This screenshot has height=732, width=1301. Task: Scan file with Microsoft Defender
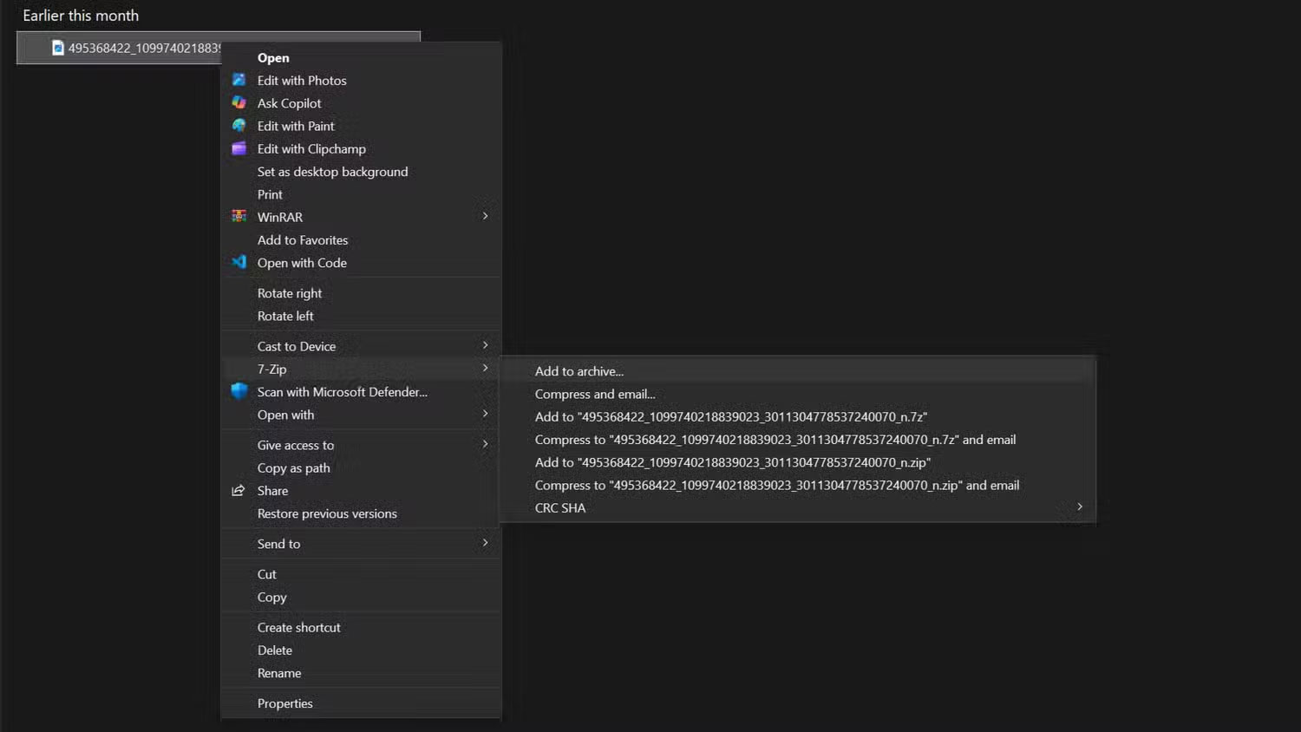tap(342, 392)
